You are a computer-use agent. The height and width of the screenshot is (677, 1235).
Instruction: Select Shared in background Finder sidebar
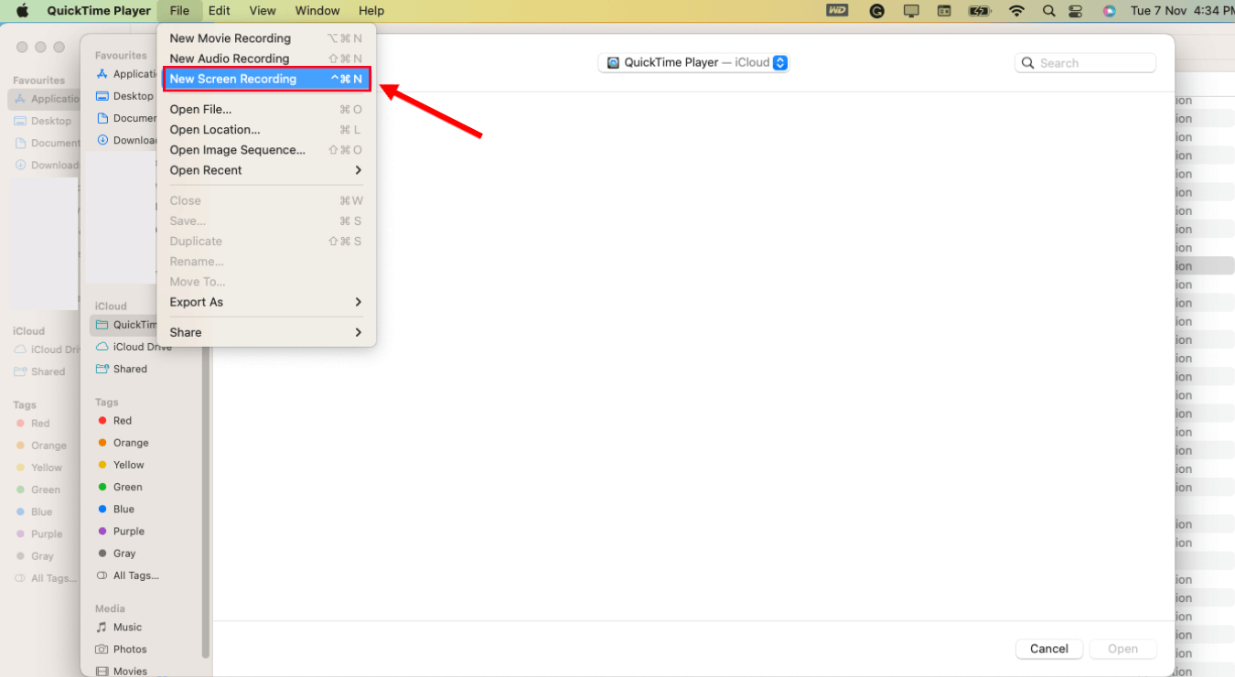[x=40, y=371]
